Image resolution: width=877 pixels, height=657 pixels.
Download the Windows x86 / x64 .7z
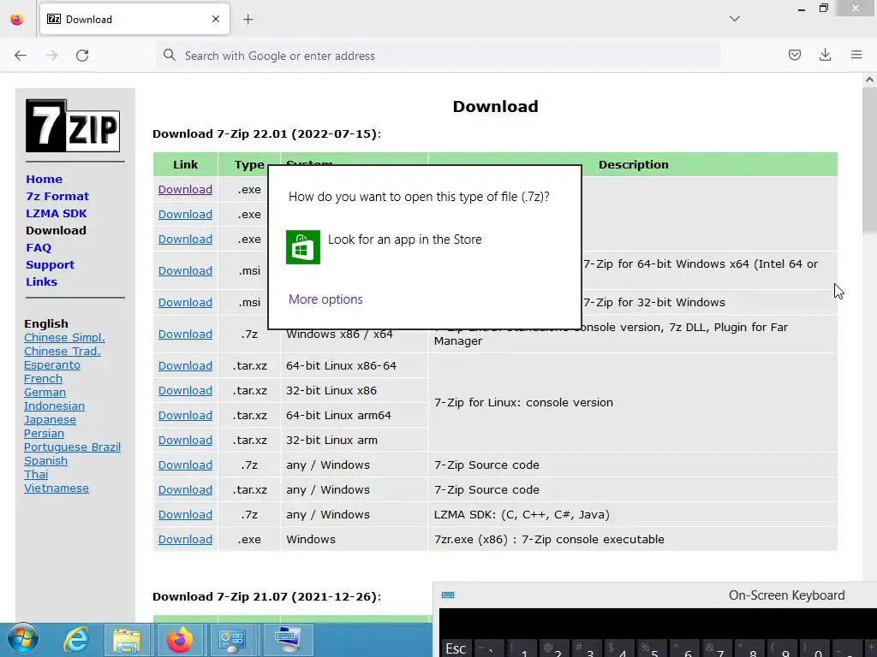[x=185, y=334]
